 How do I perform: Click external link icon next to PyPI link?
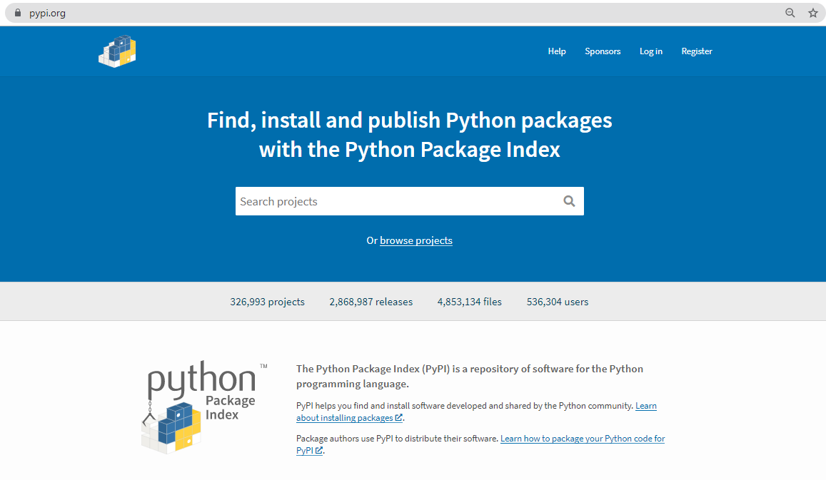(318, 451)
